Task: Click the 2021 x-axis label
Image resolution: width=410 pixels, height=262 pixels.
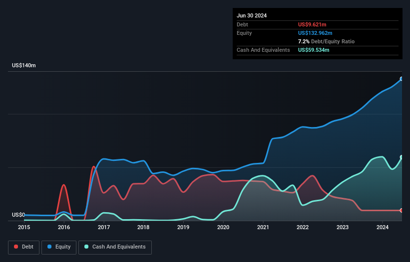Action: (263, 227)
